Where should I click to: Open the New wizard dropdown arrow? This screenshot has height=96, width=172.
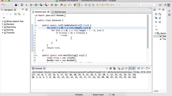[5, 5]
